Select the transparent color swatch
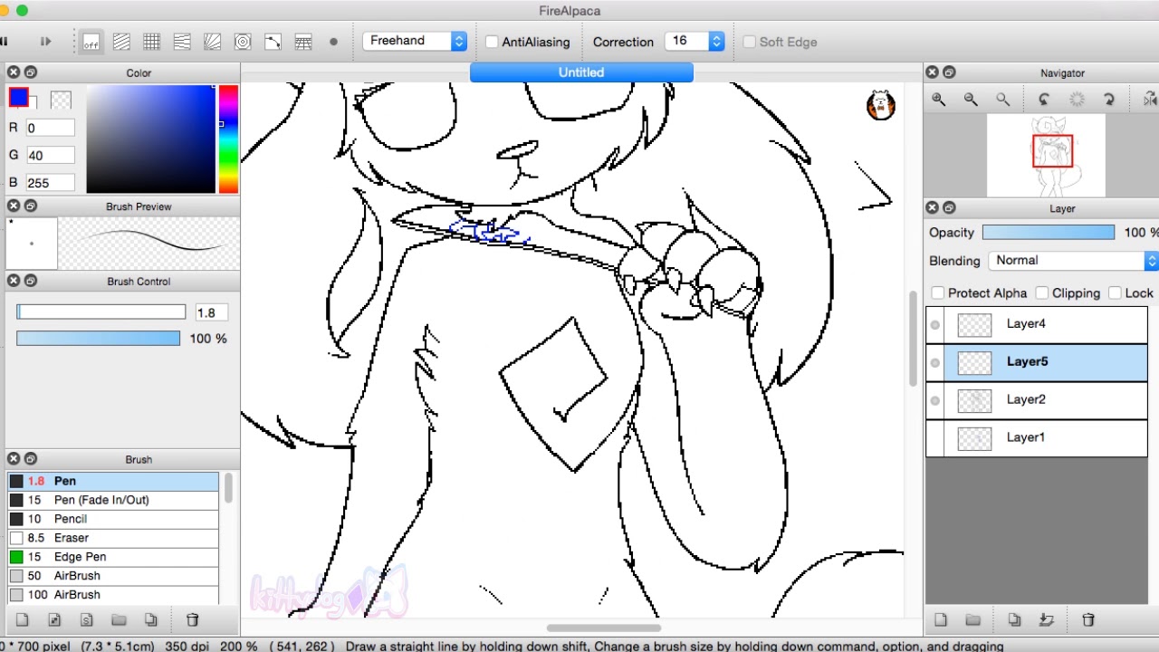Screen dimensions: 1159x652 (61, 100)
